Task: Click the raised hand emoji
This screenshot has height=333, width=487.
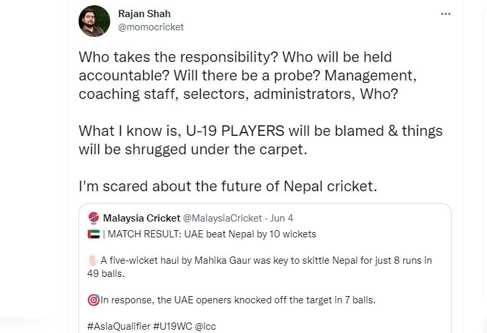Action: point(93,260)
